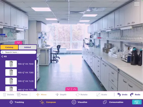Click the Consumables puzzle icon

105,102
